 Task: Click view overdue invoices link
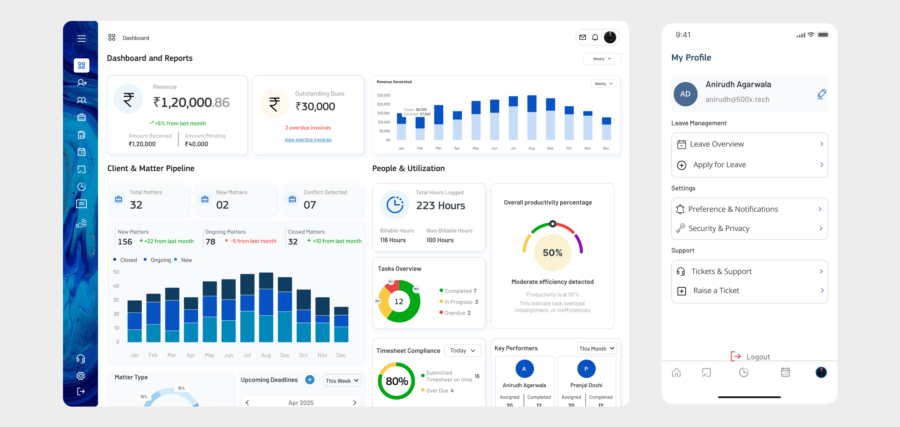coord(308,140)
